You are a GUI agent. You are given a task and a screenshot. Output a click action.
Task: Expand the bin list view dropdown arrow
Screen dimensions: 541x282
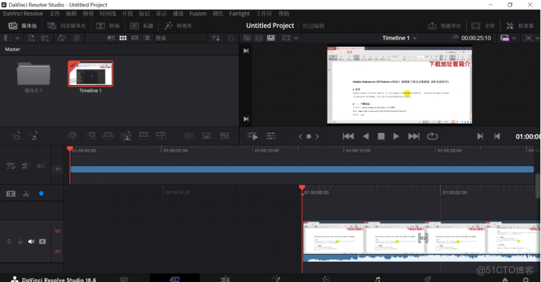click(18, 38)
